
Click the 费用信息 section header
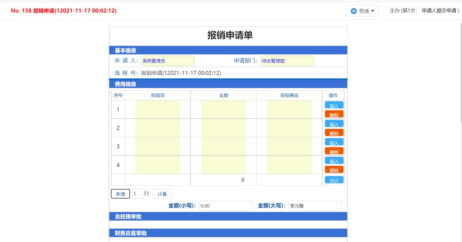pyautogui.click(x=228, y=84)
